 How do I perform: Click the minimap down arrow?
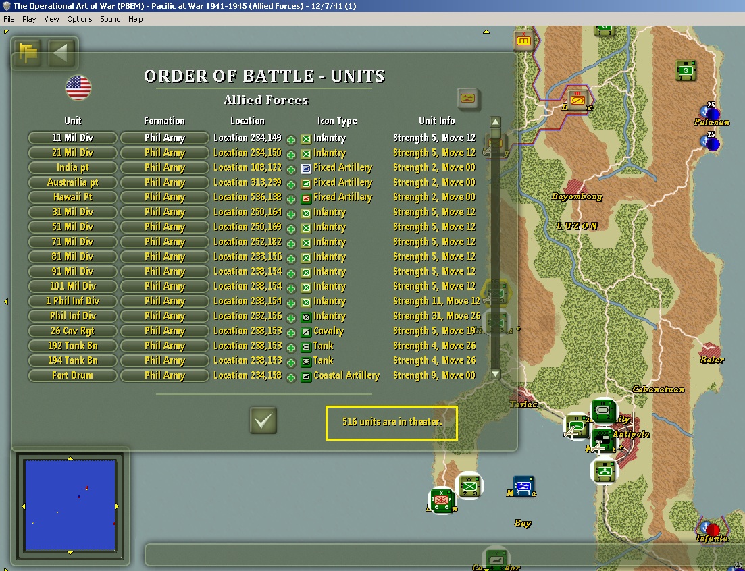70,553
